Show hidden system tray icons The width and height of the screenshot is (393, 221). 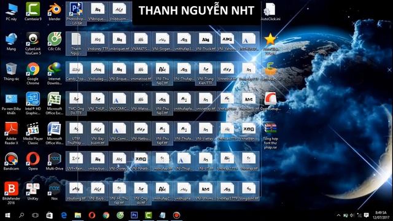click(x=338, y=215)
